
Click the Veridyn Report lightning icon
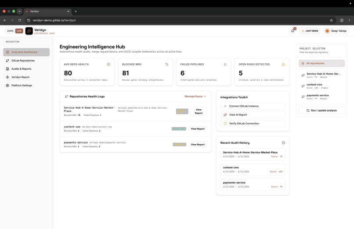[x=7, y=77]
